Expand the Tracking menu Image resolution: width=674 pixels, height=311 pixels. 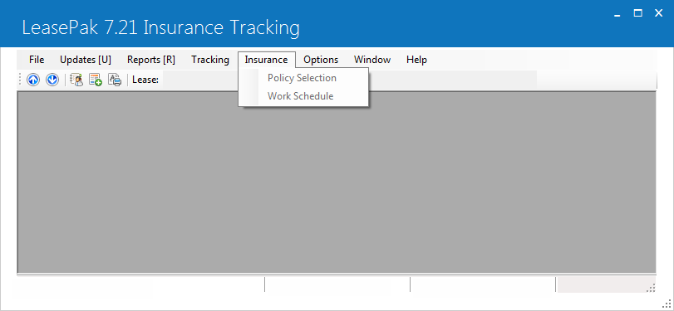point(210,60)
